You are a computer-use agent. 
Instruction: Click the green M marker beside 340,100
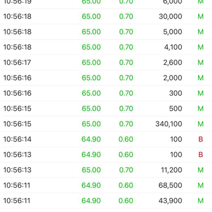point(201,124)
